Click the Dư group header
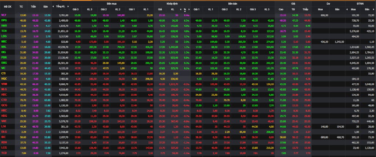The image size is (376, 157). click(x=328, y=4)
